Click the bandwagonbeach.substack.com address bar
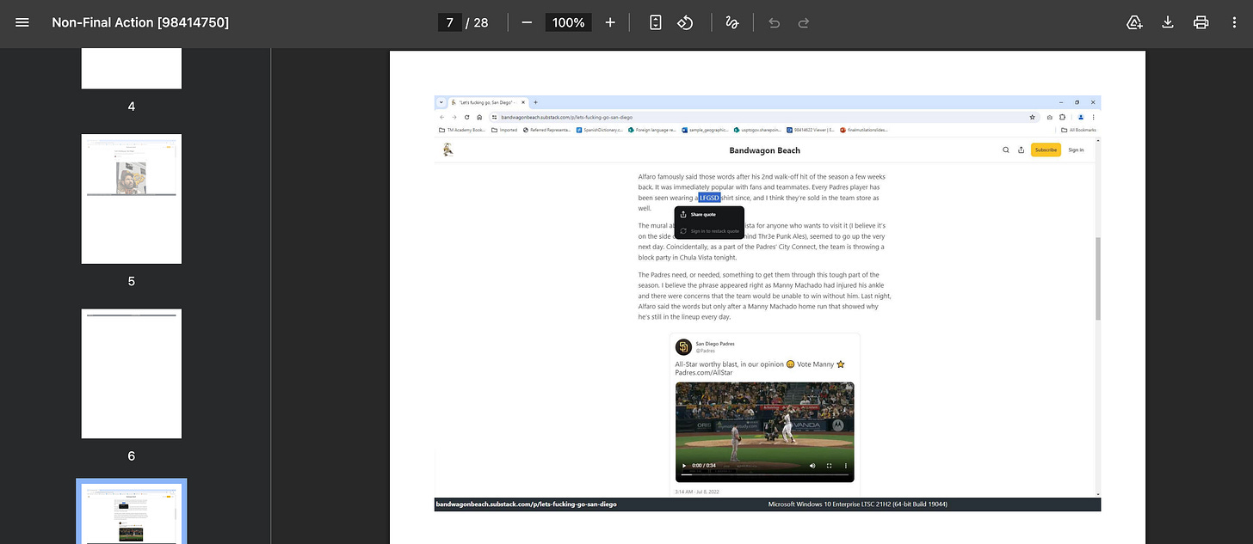 (762, 117)
